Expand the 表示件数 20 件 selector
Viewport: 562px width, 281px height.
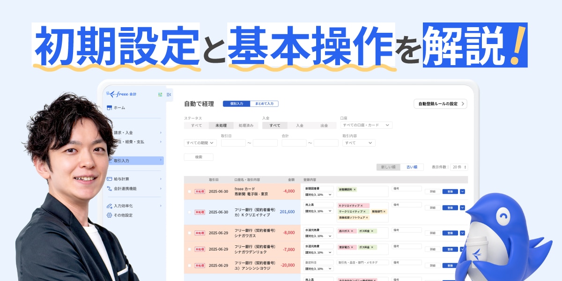(459, 167)
